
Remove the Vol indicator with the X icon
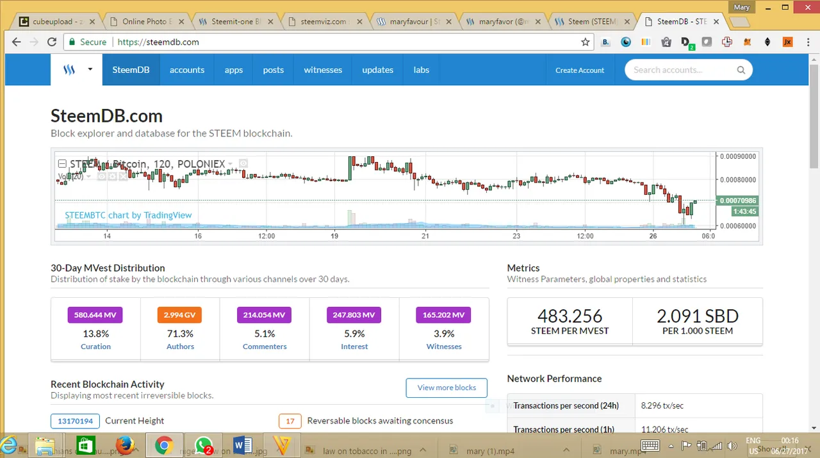point(122,176)
